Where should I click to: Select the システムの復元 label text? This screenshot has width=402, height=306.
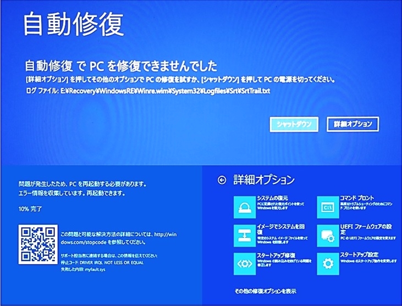273,198
